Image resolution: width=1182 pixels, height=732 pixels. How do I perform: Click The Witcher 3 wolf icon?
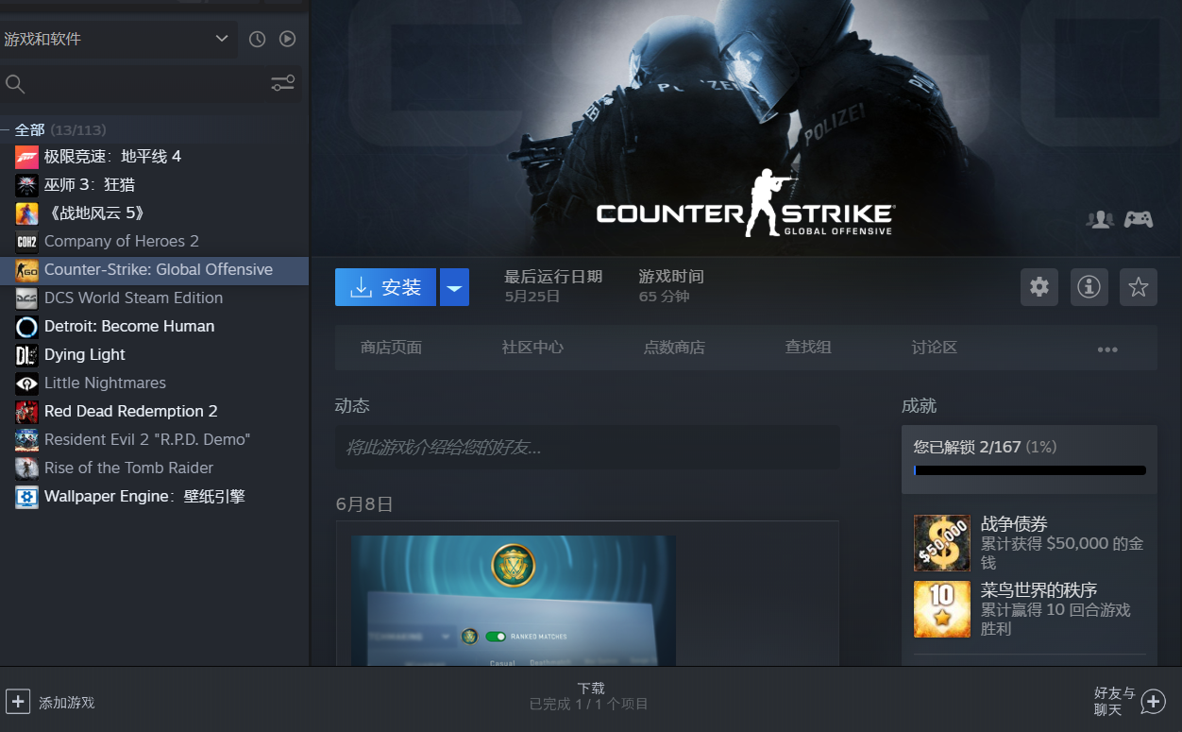[26, 184]
